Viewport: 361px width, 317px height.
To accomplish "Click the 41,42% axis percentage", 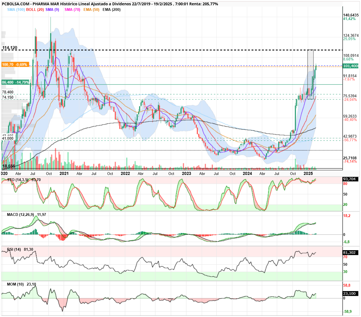I will (349, 19).
